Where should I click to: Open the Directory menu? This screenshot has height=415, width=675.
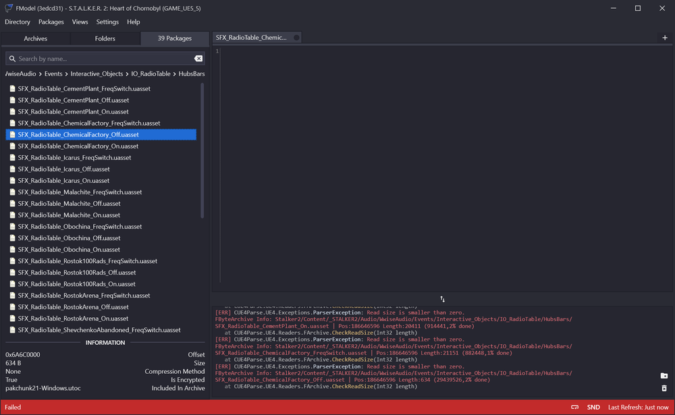(18, 22)
